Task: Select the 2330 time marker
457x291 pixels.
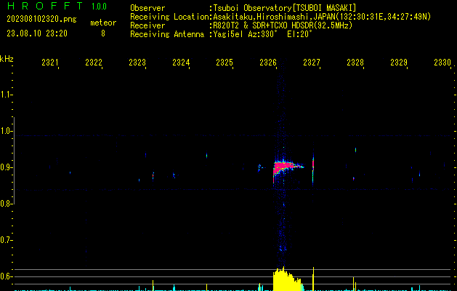Action: (x=442, y=63)
